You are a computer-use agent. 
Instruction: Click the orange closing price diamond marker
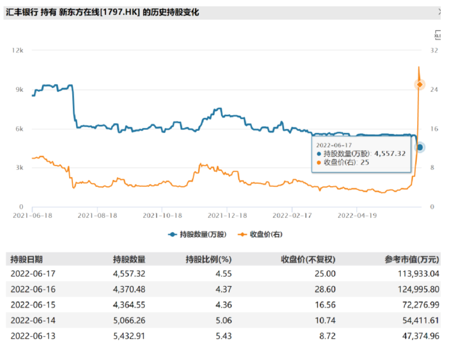pos(420,85)
